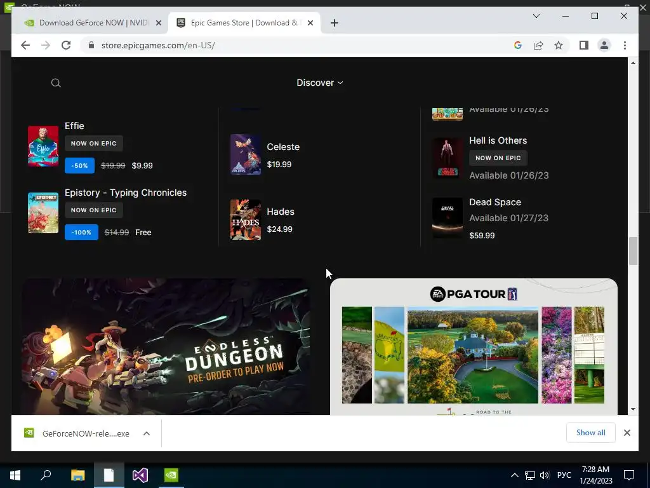Open the notification center icon
650x488 pixels.
click(x=629, y=475)
